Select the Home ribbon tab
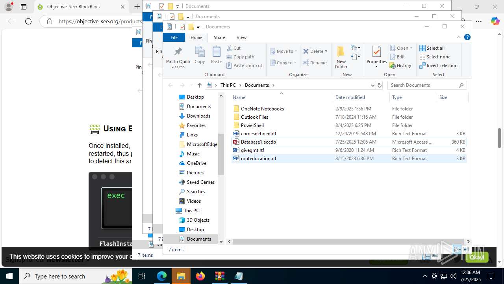504x284 pixels. [x=196, y=37]
